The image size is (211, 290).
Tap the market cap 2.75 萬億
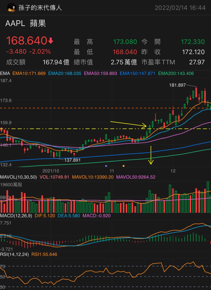click(x=124, y=62)
